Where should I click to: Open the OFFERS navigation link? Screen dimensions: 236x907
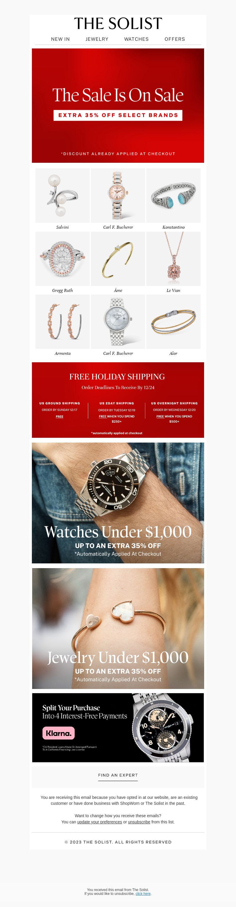175,39
